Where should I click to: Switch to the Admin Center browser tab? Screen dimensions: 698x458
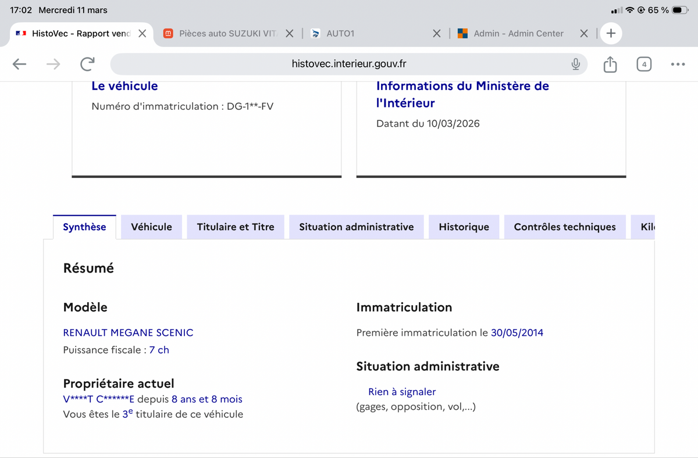[x=518, y=33]
